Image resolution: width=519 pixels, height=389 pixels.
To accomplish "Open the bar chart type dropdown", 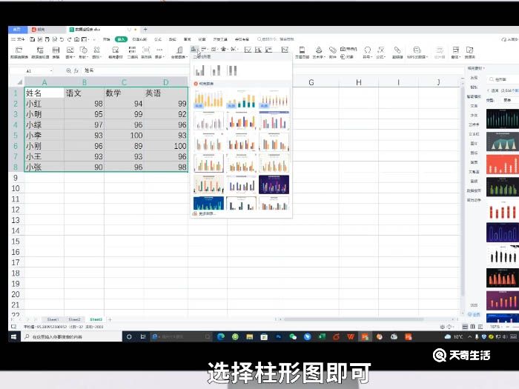I will point(204,50).
